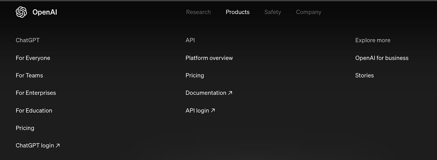Go to Stories page
437x160 pixels.
[364, 75]
